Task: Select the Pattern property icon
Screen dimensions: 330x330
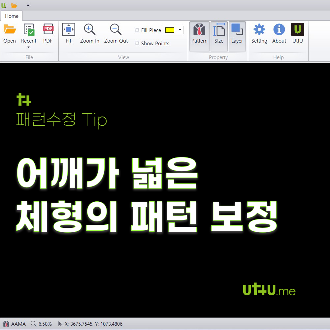Action: [x=199, y=35]
